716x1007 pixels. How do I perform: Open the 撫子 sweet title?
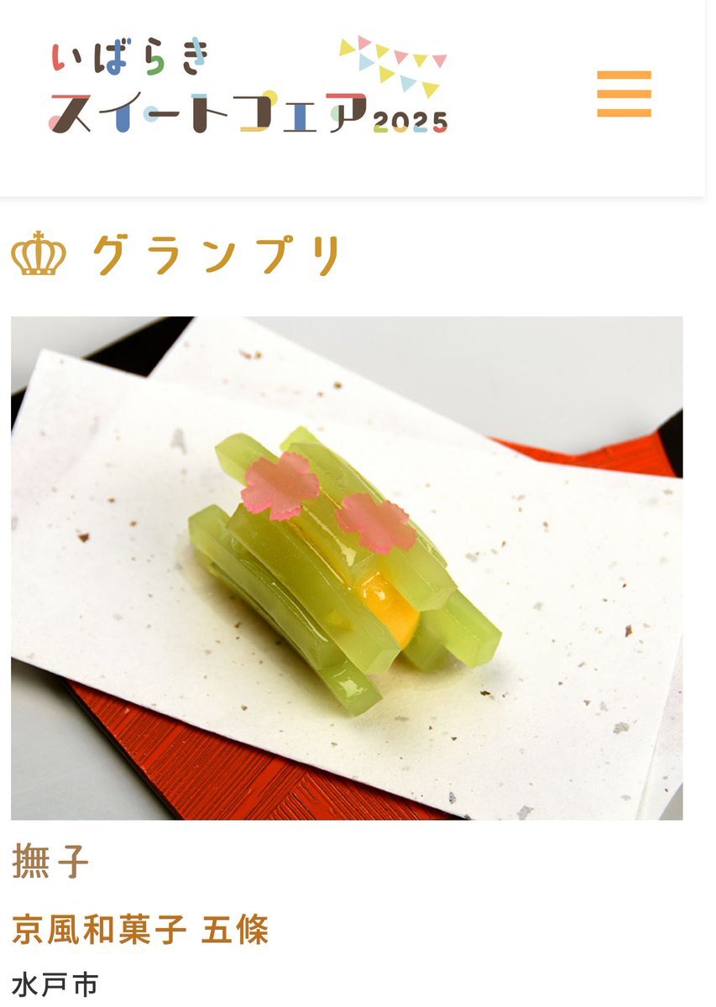pos(50,863)
